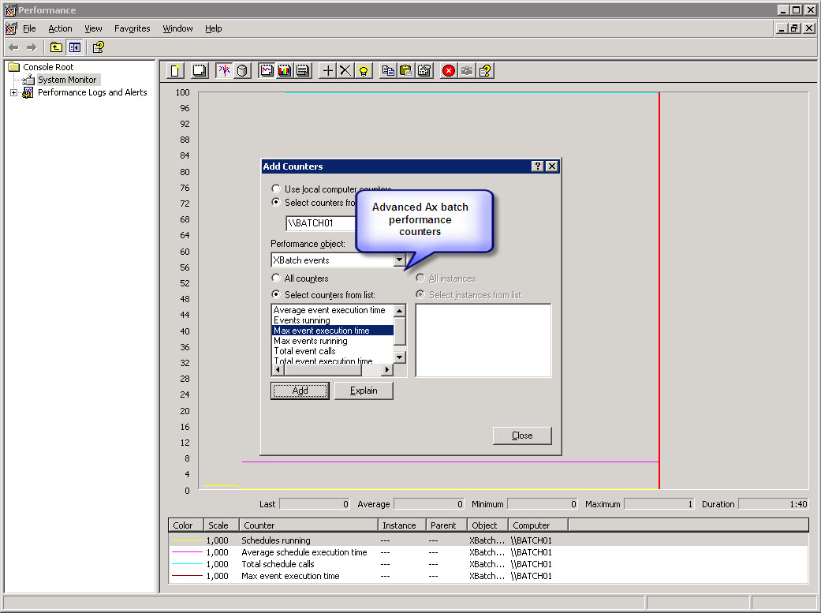
Task: Click the Add button in dialog
Action: (300, 391)
